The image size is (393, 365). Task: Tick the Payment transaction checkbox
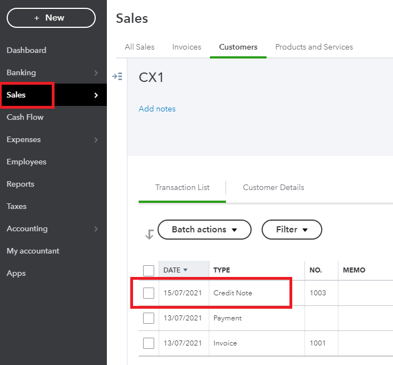tap(149, 318)
